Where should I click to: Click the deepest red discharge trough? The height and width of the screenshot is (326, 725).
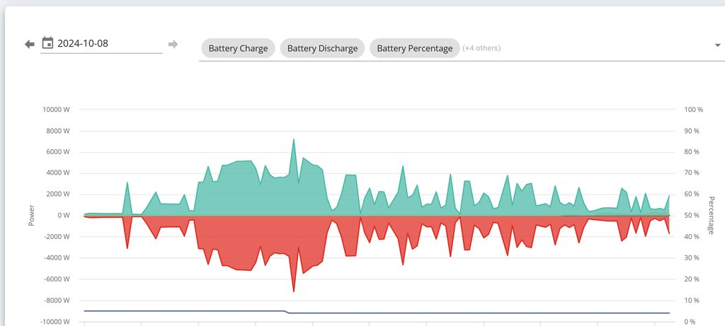[294, 291]
